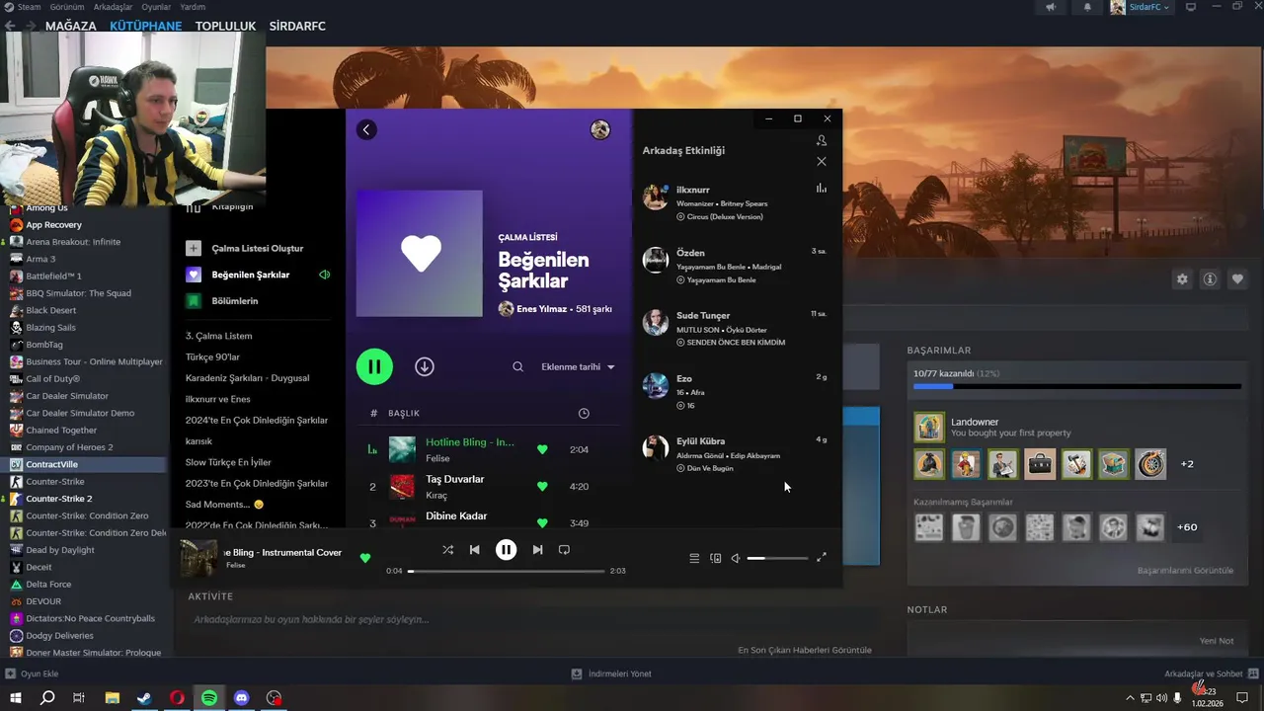The width and height of the screenshot is (1264, 711).
Task: Unlike the Hotline Bling track heart
Action: [542, 449]
